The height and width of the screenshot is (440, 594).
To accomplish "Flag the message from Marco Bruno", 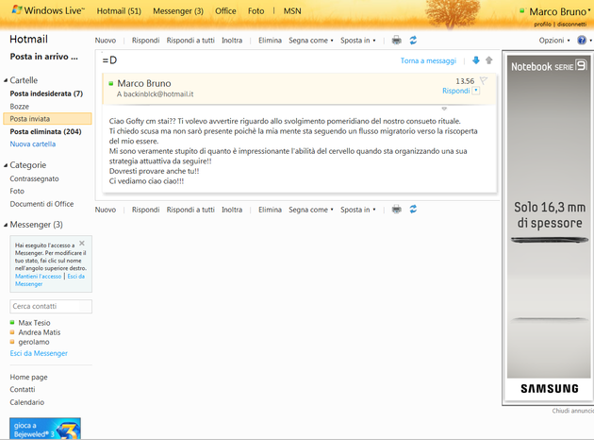I will click(x=484, y=80).
